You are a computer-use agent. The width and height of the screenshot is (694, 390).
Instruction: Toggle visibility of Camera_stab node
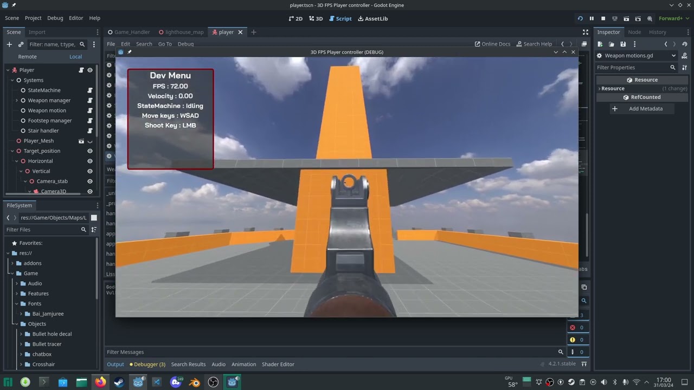(x=90, y=181)
